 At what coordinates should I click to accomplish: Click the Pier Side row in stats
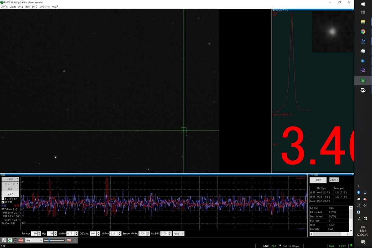[x=329, y=229]
